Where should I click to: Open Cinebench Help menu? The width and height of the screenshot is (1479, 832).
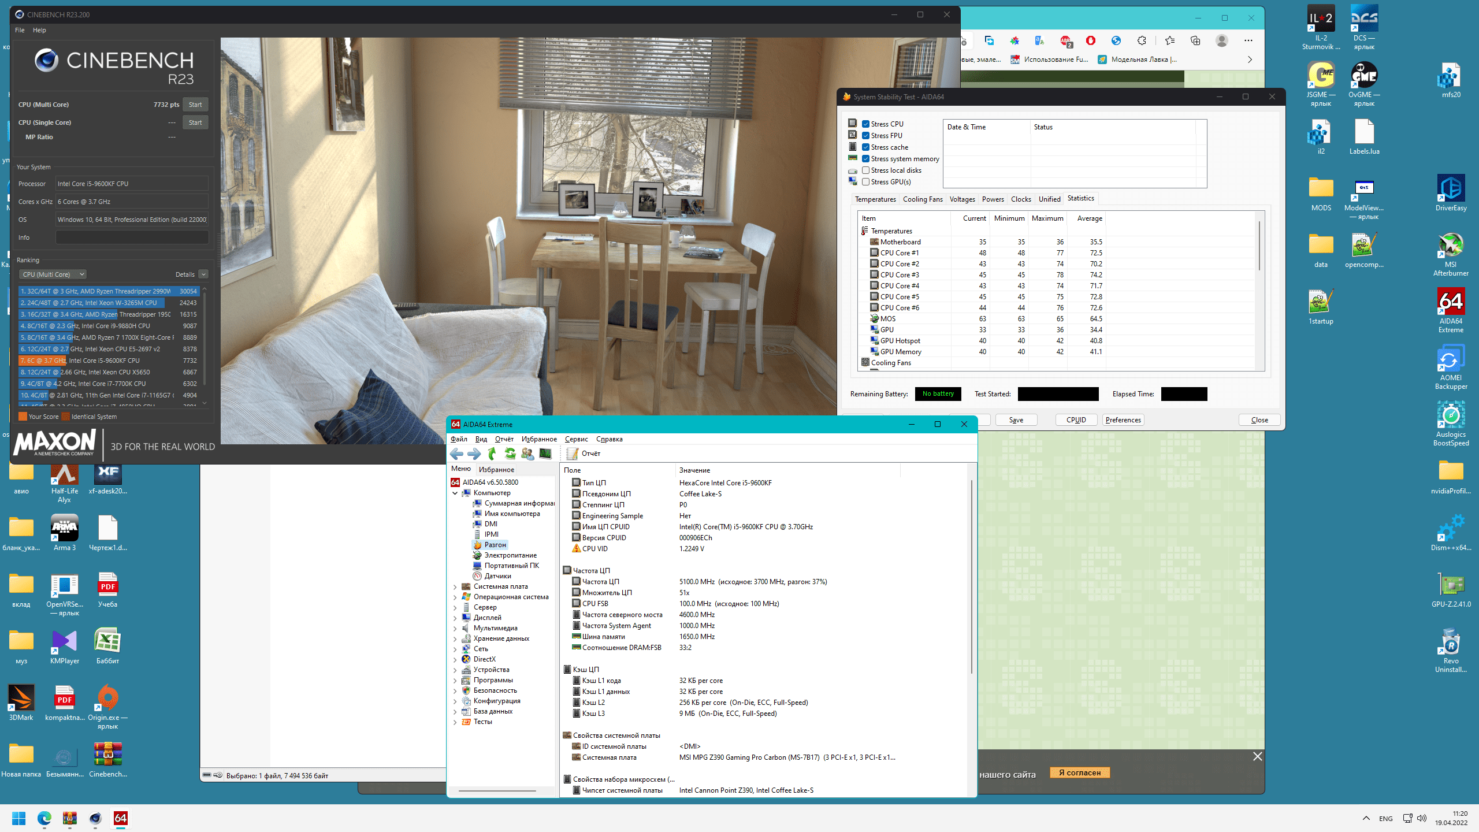click(x=39, y=30)
